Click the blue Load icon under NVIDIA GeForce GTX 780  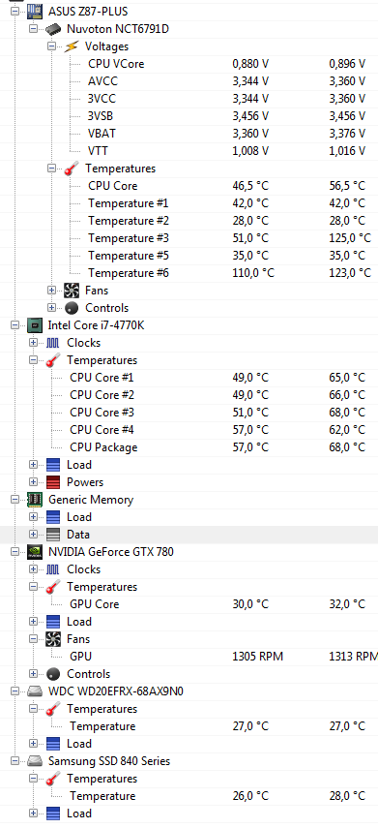tap(53, 622)
